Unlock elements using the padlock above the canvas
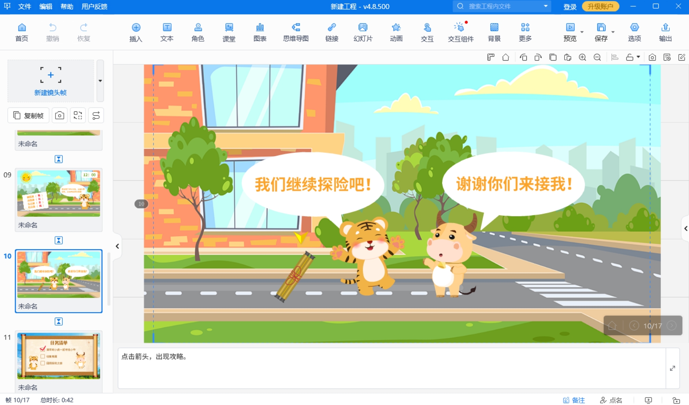The width and height of the screenshot is (689, 405). pyautogui.click(x=630, y=57)
